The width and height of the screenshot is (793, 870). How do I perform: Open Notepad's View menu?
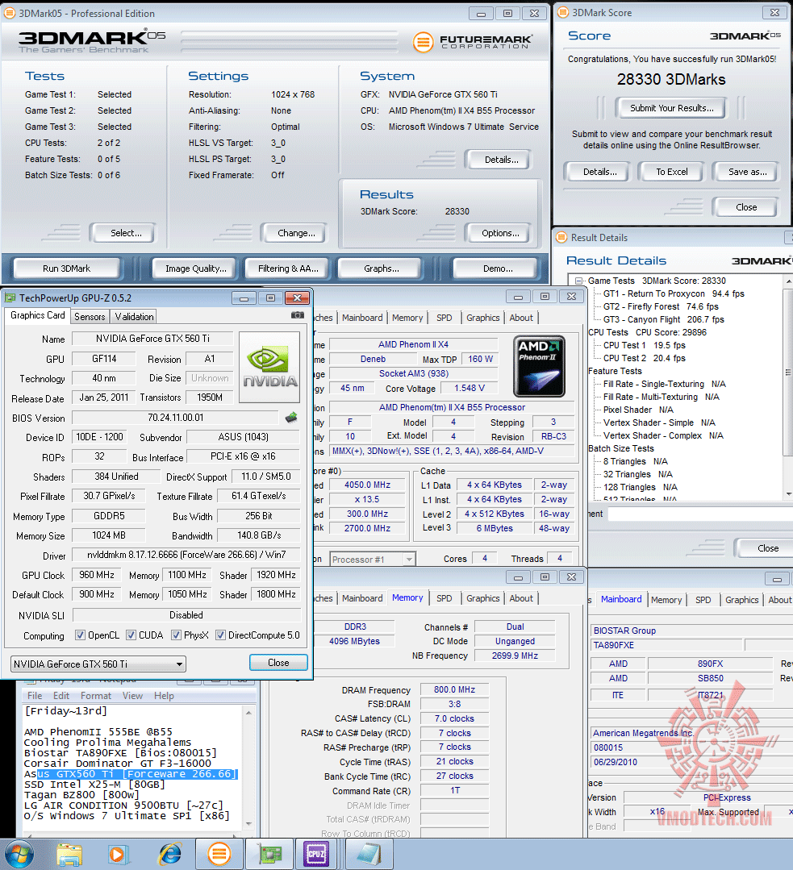tap(132, 696)
